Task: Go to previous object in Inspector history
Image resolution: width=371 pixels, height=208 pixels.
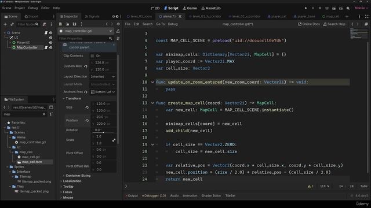Action: point(107,24)
